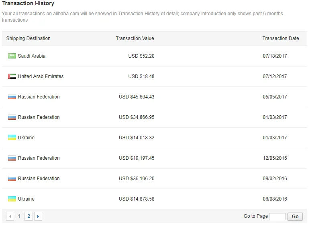Click Russian Federation flag beside USD $19,197.45
The image size is (312, 225).
tap(12, 158)
